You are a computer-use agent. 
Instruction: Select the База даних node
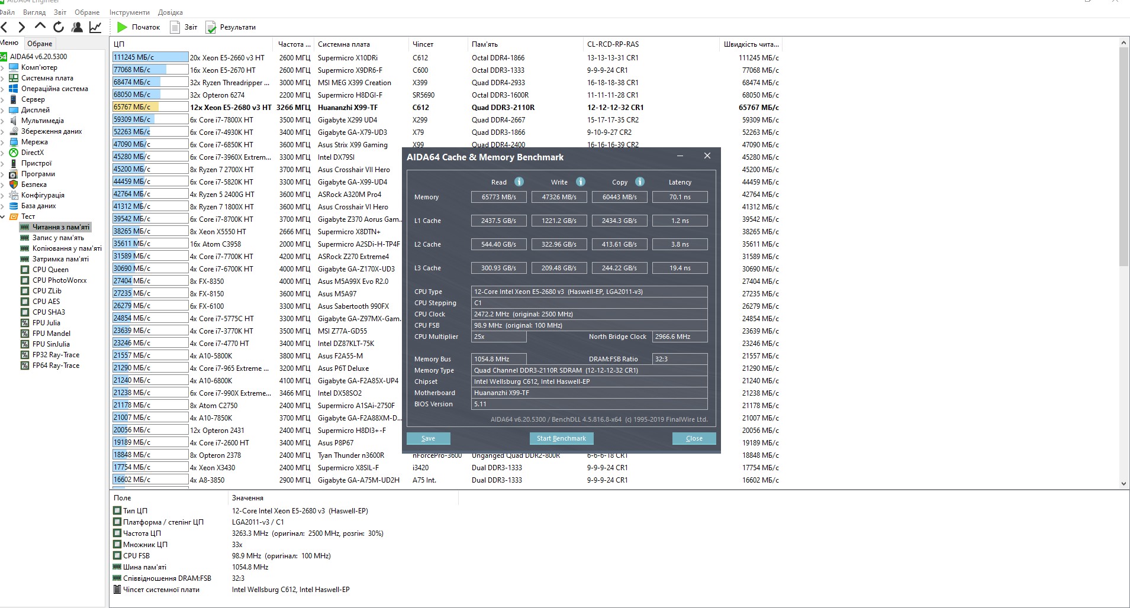[x=38, y=206]
